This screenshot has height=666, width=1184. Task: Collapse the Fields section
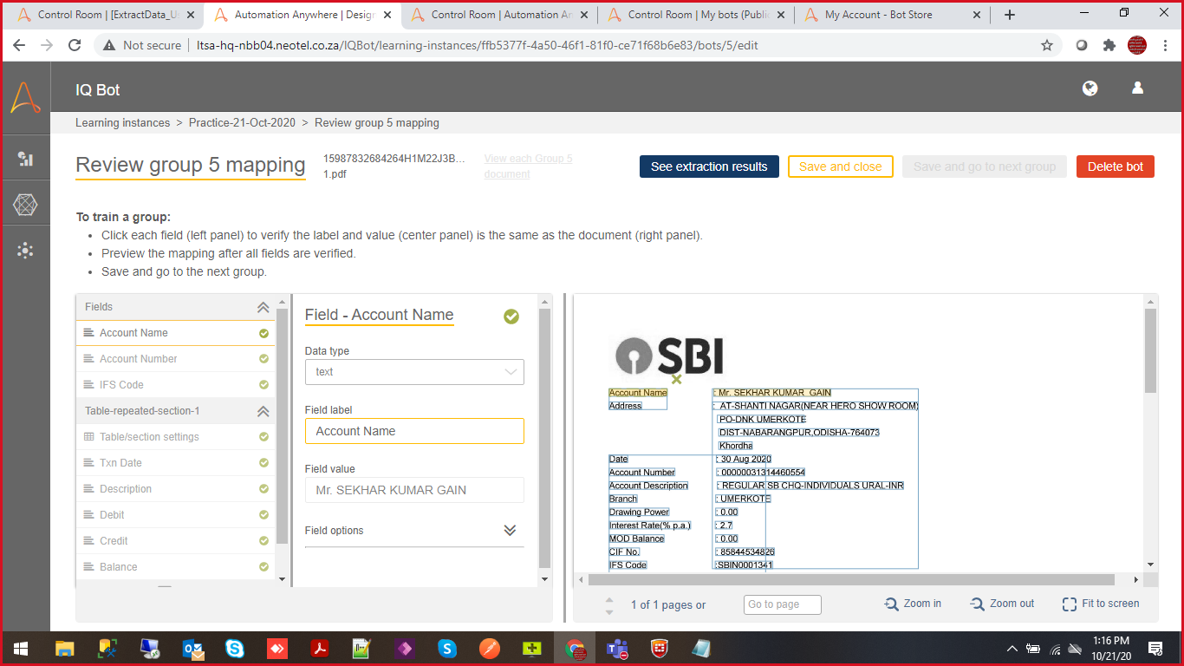pos(263,307)
